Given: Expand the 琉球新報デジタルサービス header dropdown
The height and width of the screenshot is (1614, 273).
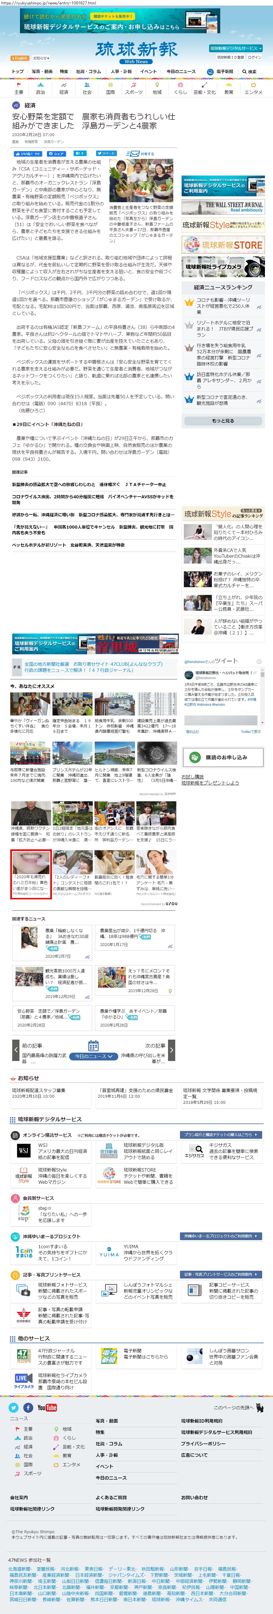Looking at the screenshot, I should [236, 48].
